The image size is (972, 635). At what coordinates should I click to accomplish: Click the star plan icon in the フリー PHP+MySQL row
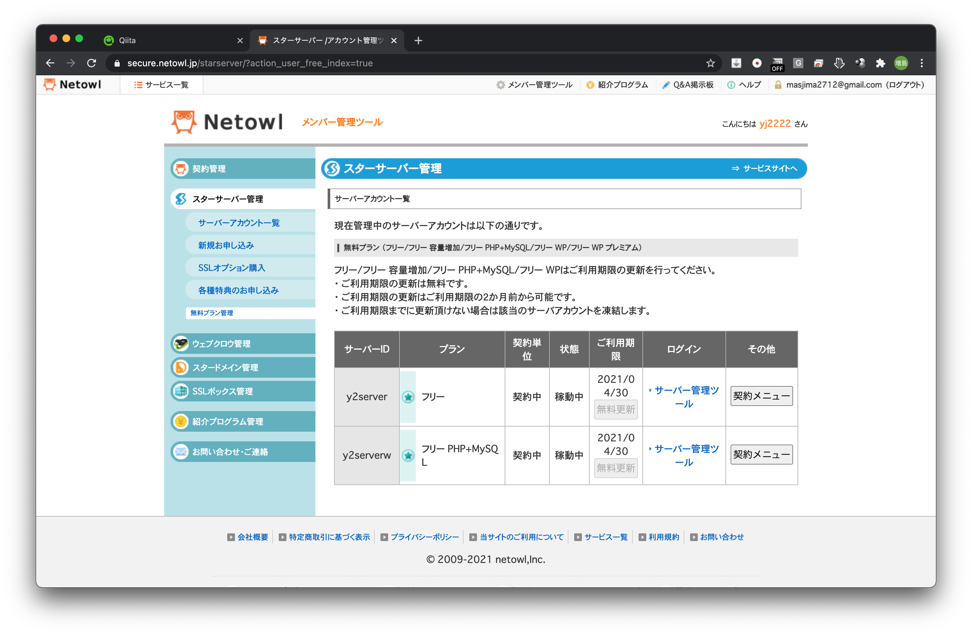pyautogui.click(x=408, y=455)
